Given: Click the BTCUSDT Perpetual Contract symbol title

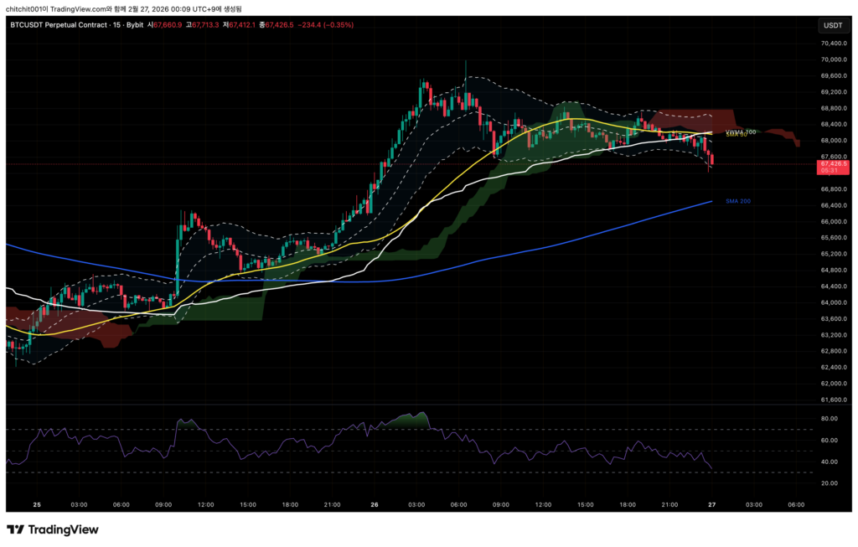Looking at the screenshot, I should coord(58,25).
